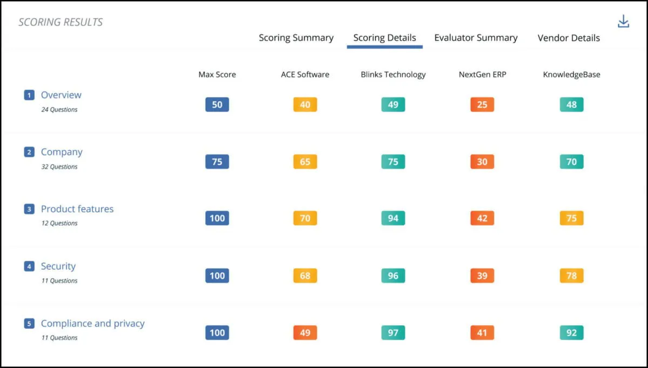Click the ACE Software column header
The width and height of the screenshot is (648, 368).
[x=305, y=74]
